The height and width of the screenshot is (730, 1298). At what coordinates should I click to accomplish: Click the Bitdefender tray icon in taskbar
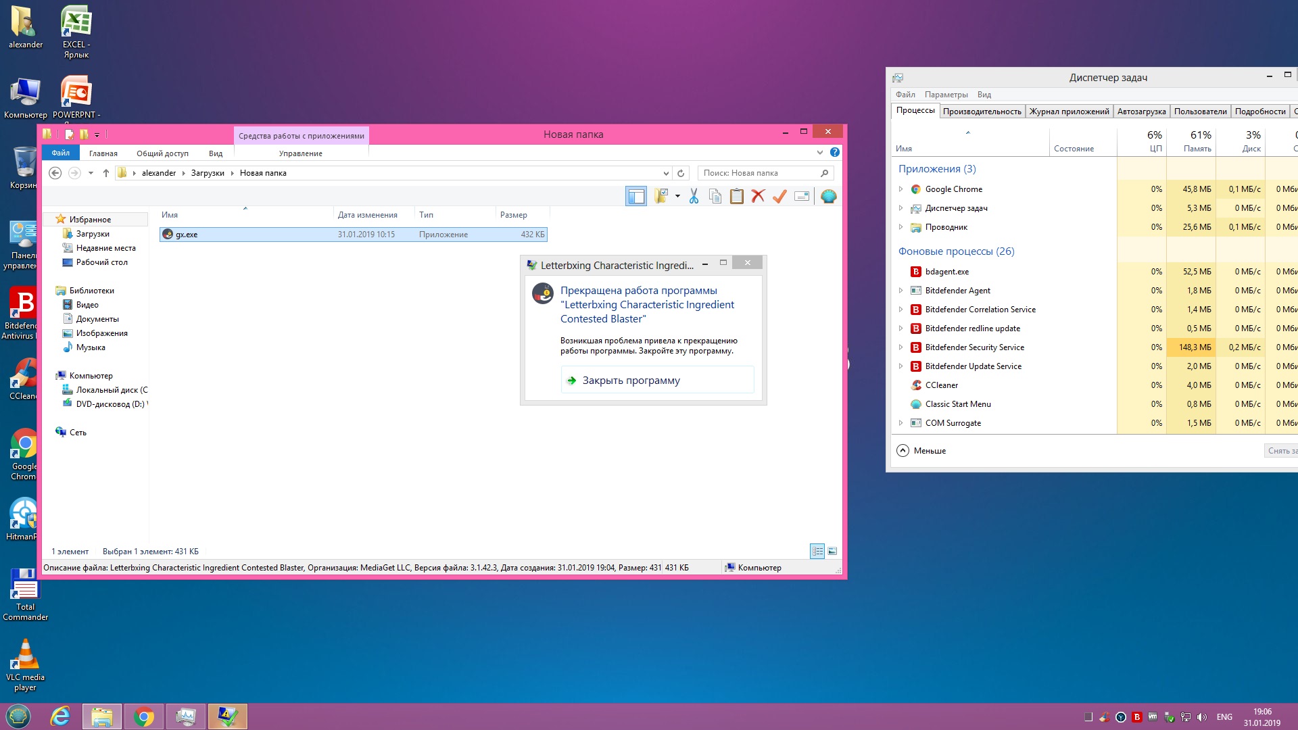click(1137, 717)
